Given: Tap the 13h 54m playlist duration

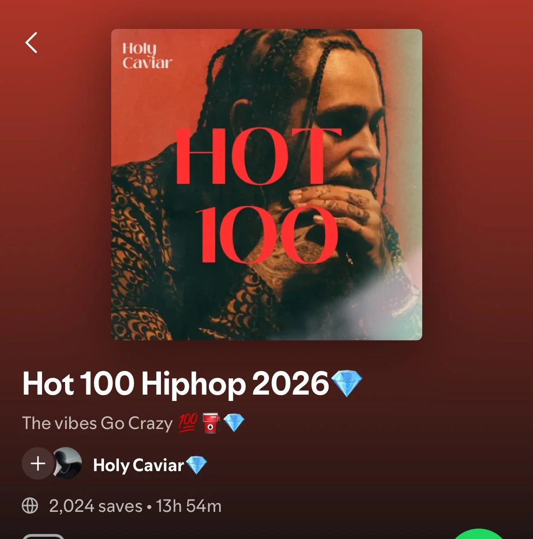Looking at the screenshot, I should coord(189,506).
